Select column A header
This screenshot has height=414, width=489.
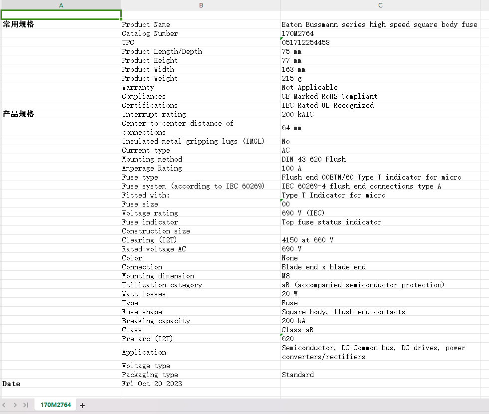point(61,5)
